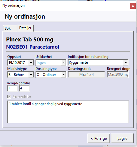Click the Anvendelse instructions text area
Image resolution: width=137 pixels, height=147 pixels.
pyautogui.click(x=68, y=112)
